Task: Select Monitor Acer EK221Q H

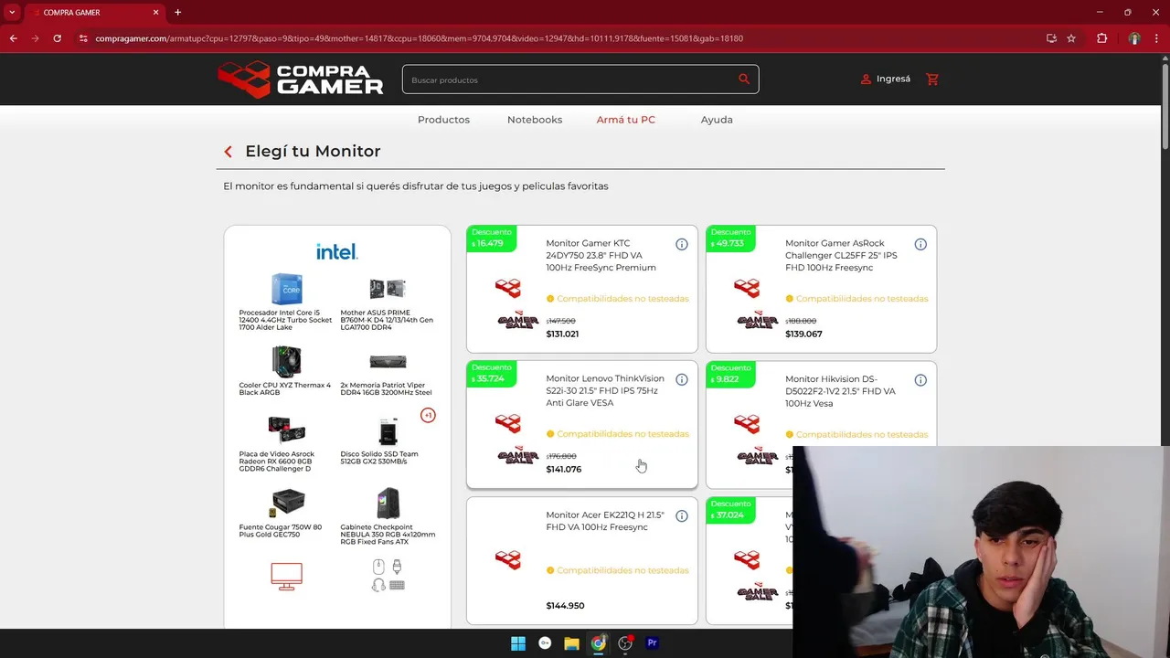Action: pos(605,521)
